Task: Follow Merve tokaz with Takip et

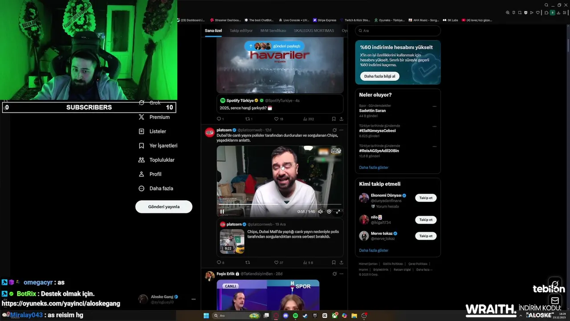Action: pos(426,236)
